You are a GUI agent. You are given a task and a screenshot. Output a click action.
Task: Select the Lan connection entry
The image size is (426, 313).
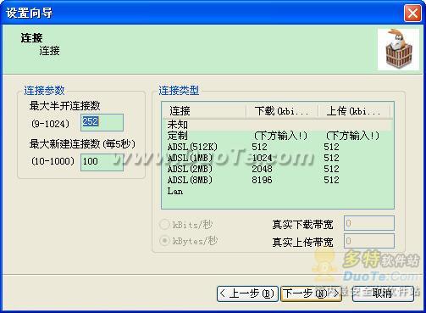(x=278, y=191)
